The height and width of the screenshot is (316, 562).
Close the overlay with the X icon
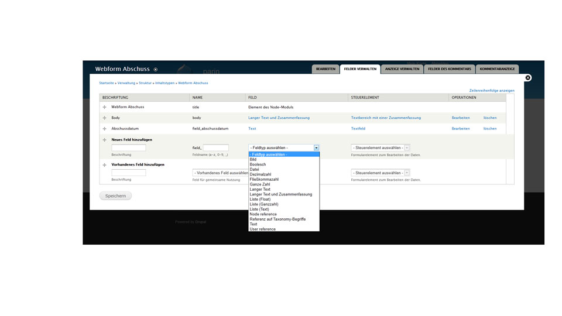[x=527, y=77]
